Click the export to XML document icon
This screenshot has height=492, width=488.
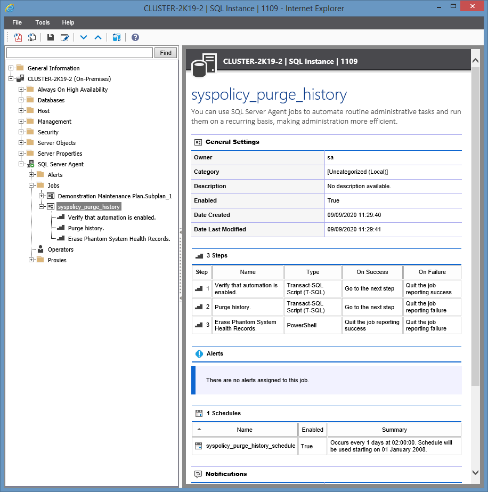point(32,37)
